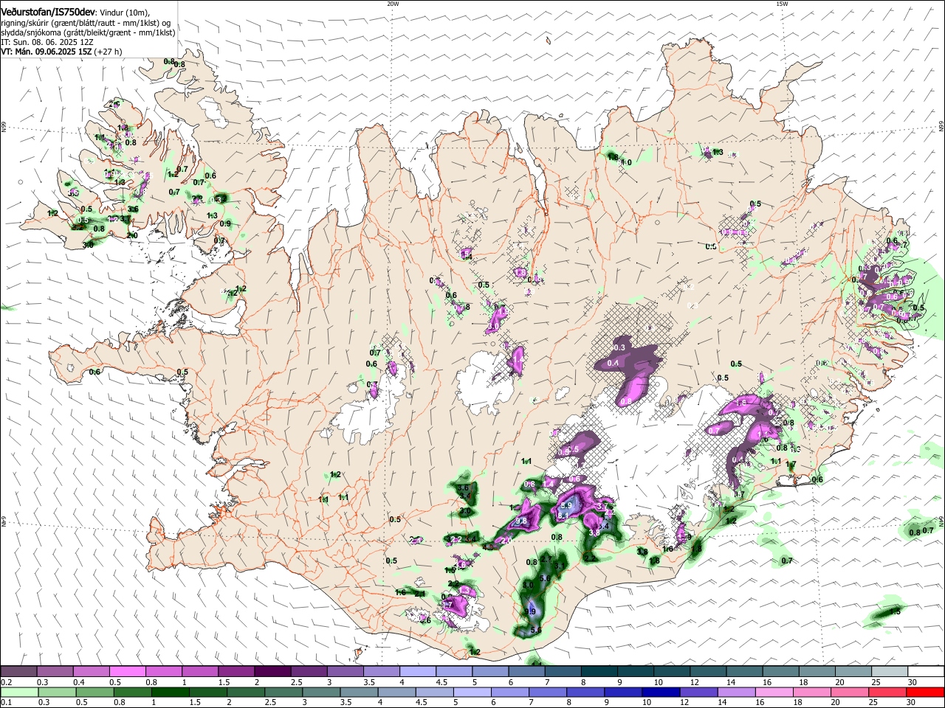Click the 9.8 precipitation value on the map
The image size is (945, 708).
coord(521,521)
